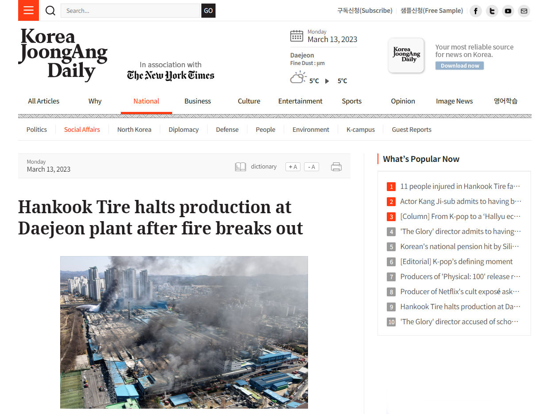551x414 pixels.
Task: Open popular story 11 people injured
Action: click(x=460, y=186)
